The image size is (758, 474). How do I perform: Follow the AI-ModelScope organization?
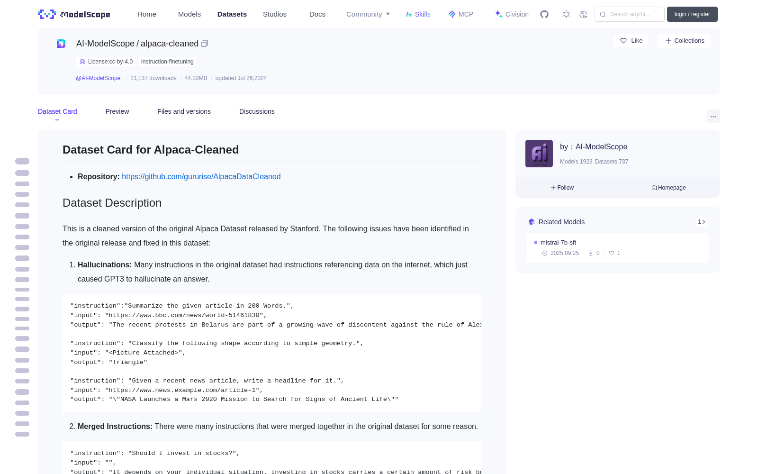click(562, 188)
